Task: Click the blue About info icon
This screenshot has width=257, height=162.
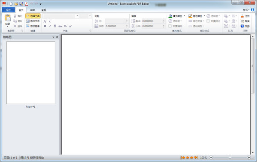Action: point(253,10)
